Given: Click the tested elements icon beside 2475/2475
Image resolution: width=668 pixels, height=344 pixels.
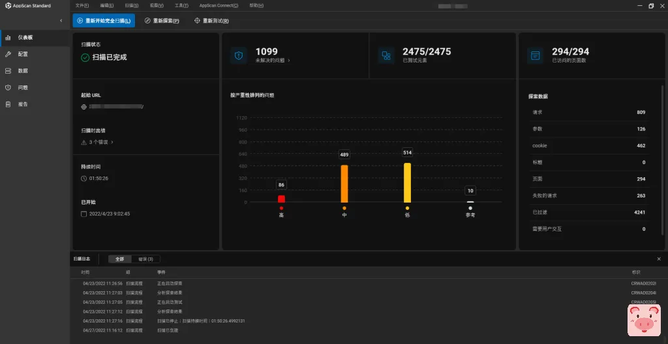Looking at the screenshot, I should (386, 55).
